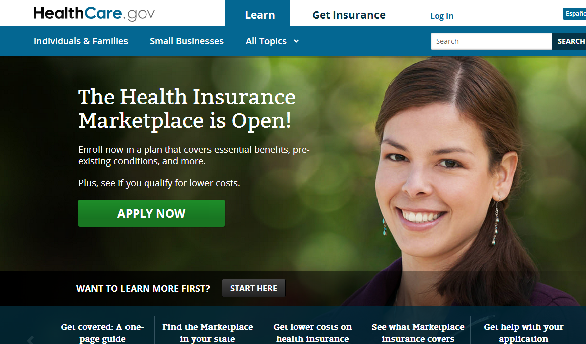Open Get lower costs on health insurance
The height and width of the screenshot is (344, 586).
(x=312, y=333)
